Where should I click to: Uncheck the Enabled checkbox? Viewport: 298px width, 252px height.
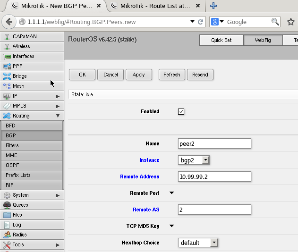[181, 111]
